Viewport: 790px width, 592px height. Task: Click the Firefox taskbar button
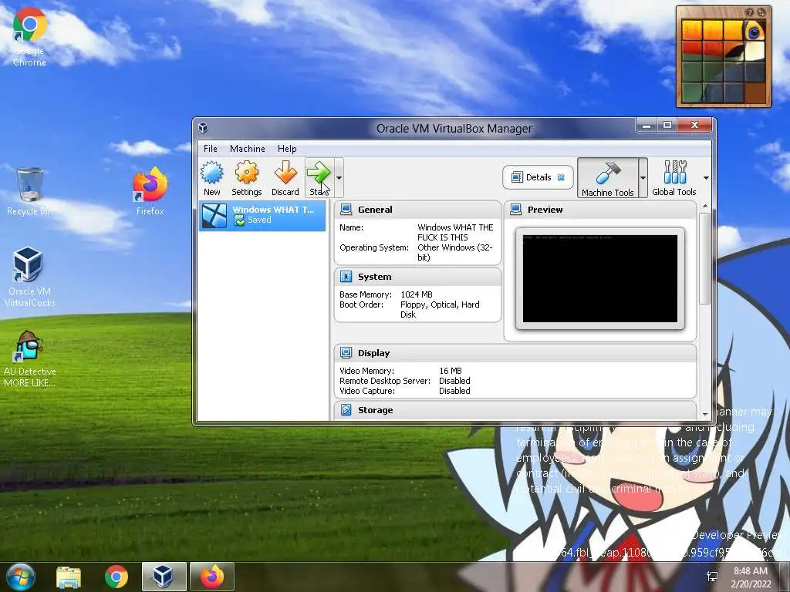[212, 577]
